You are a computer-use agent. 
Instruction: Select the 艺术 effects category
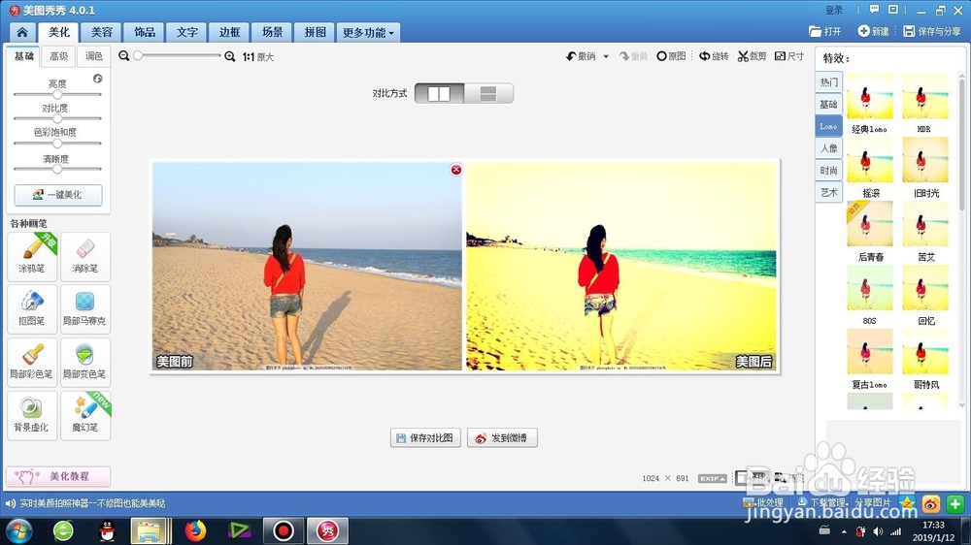click(x=828, y=192)
